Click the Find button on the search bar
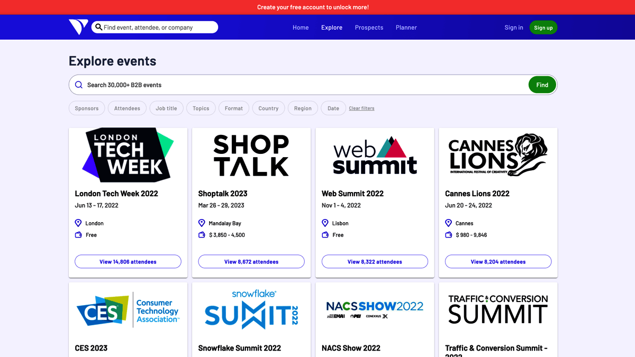Image resolution: width=635 pixels, height=357 pixels. [x=542, y=85]
